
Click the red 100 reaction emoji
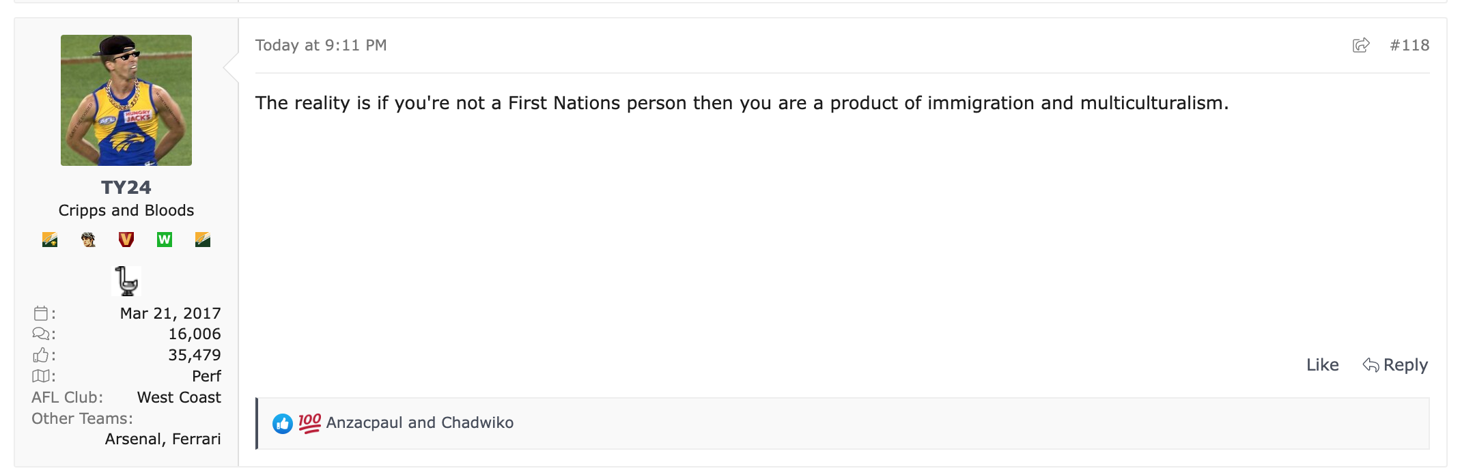point(309,423)
